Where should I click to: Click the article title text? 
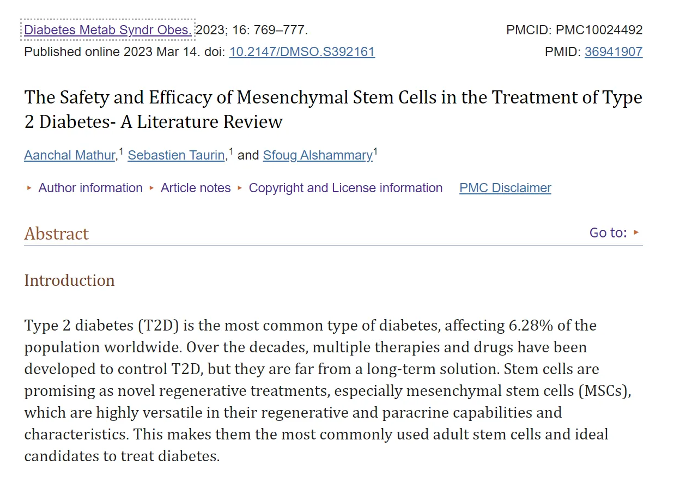coord(333,109)
